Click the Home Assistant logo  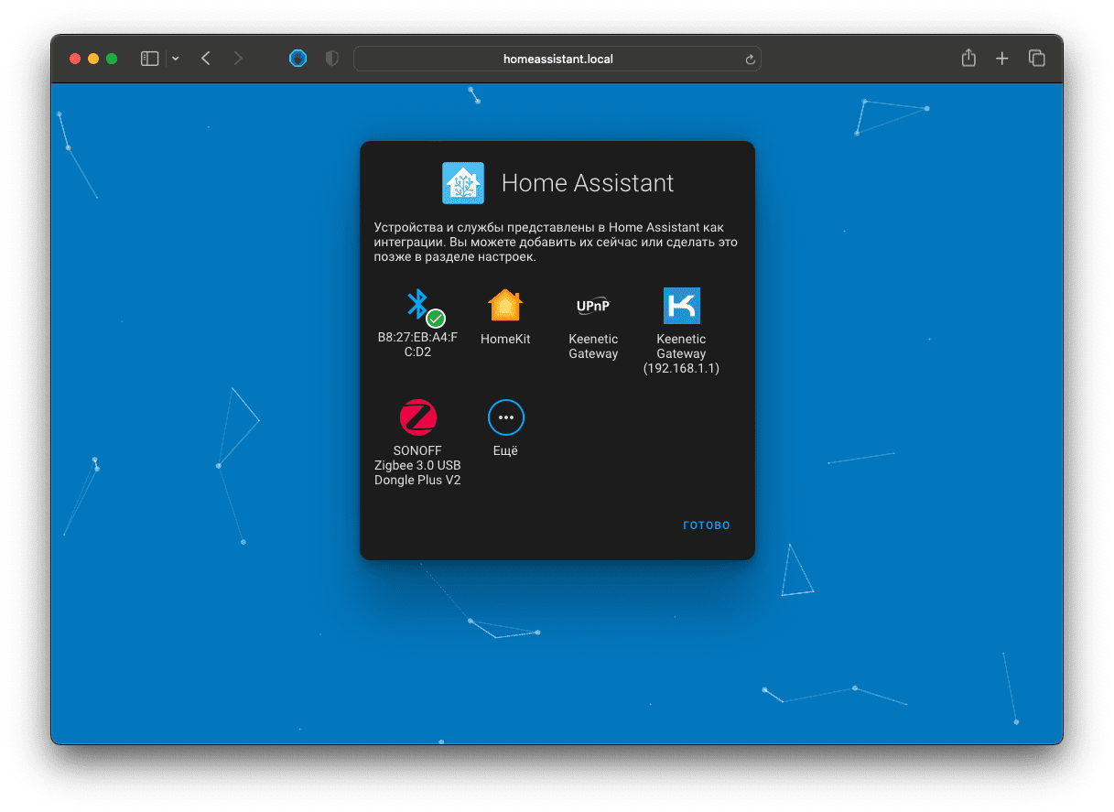463,183
